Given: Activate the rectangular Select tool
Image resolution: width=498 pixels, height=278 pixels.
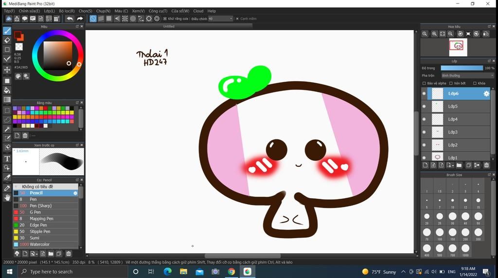Looking at the screenshot, I should coord(7,110).
